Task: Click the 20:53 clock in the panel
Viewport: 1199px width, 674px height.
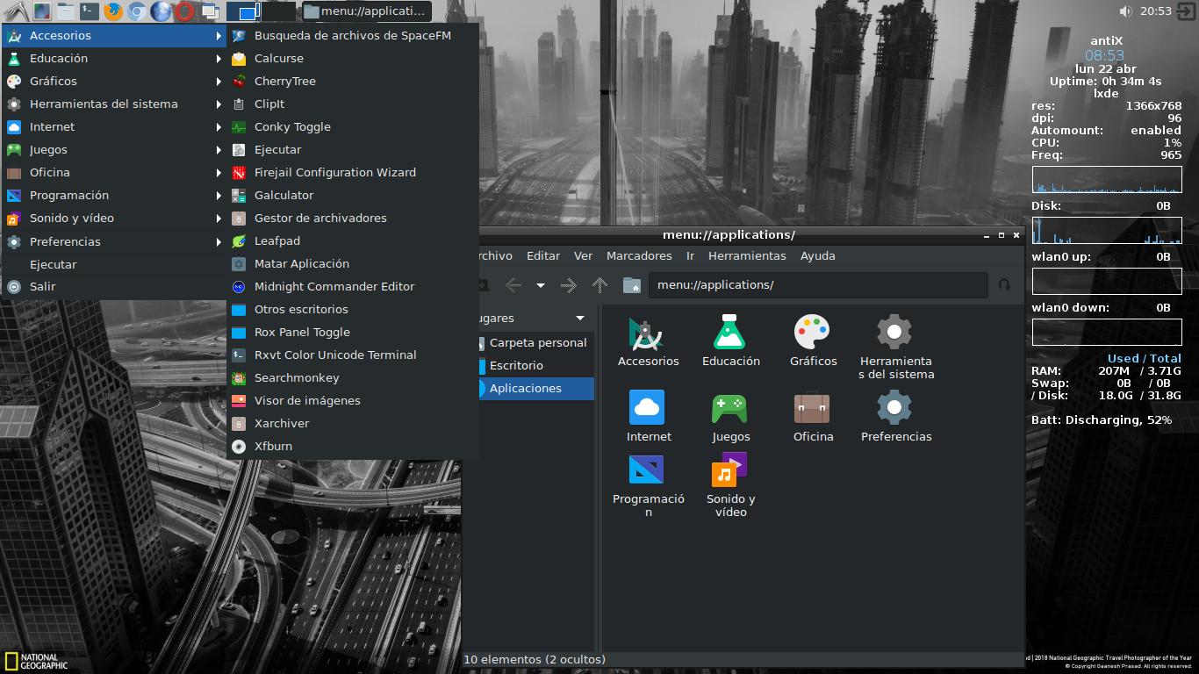Action: coord(1156,11)
